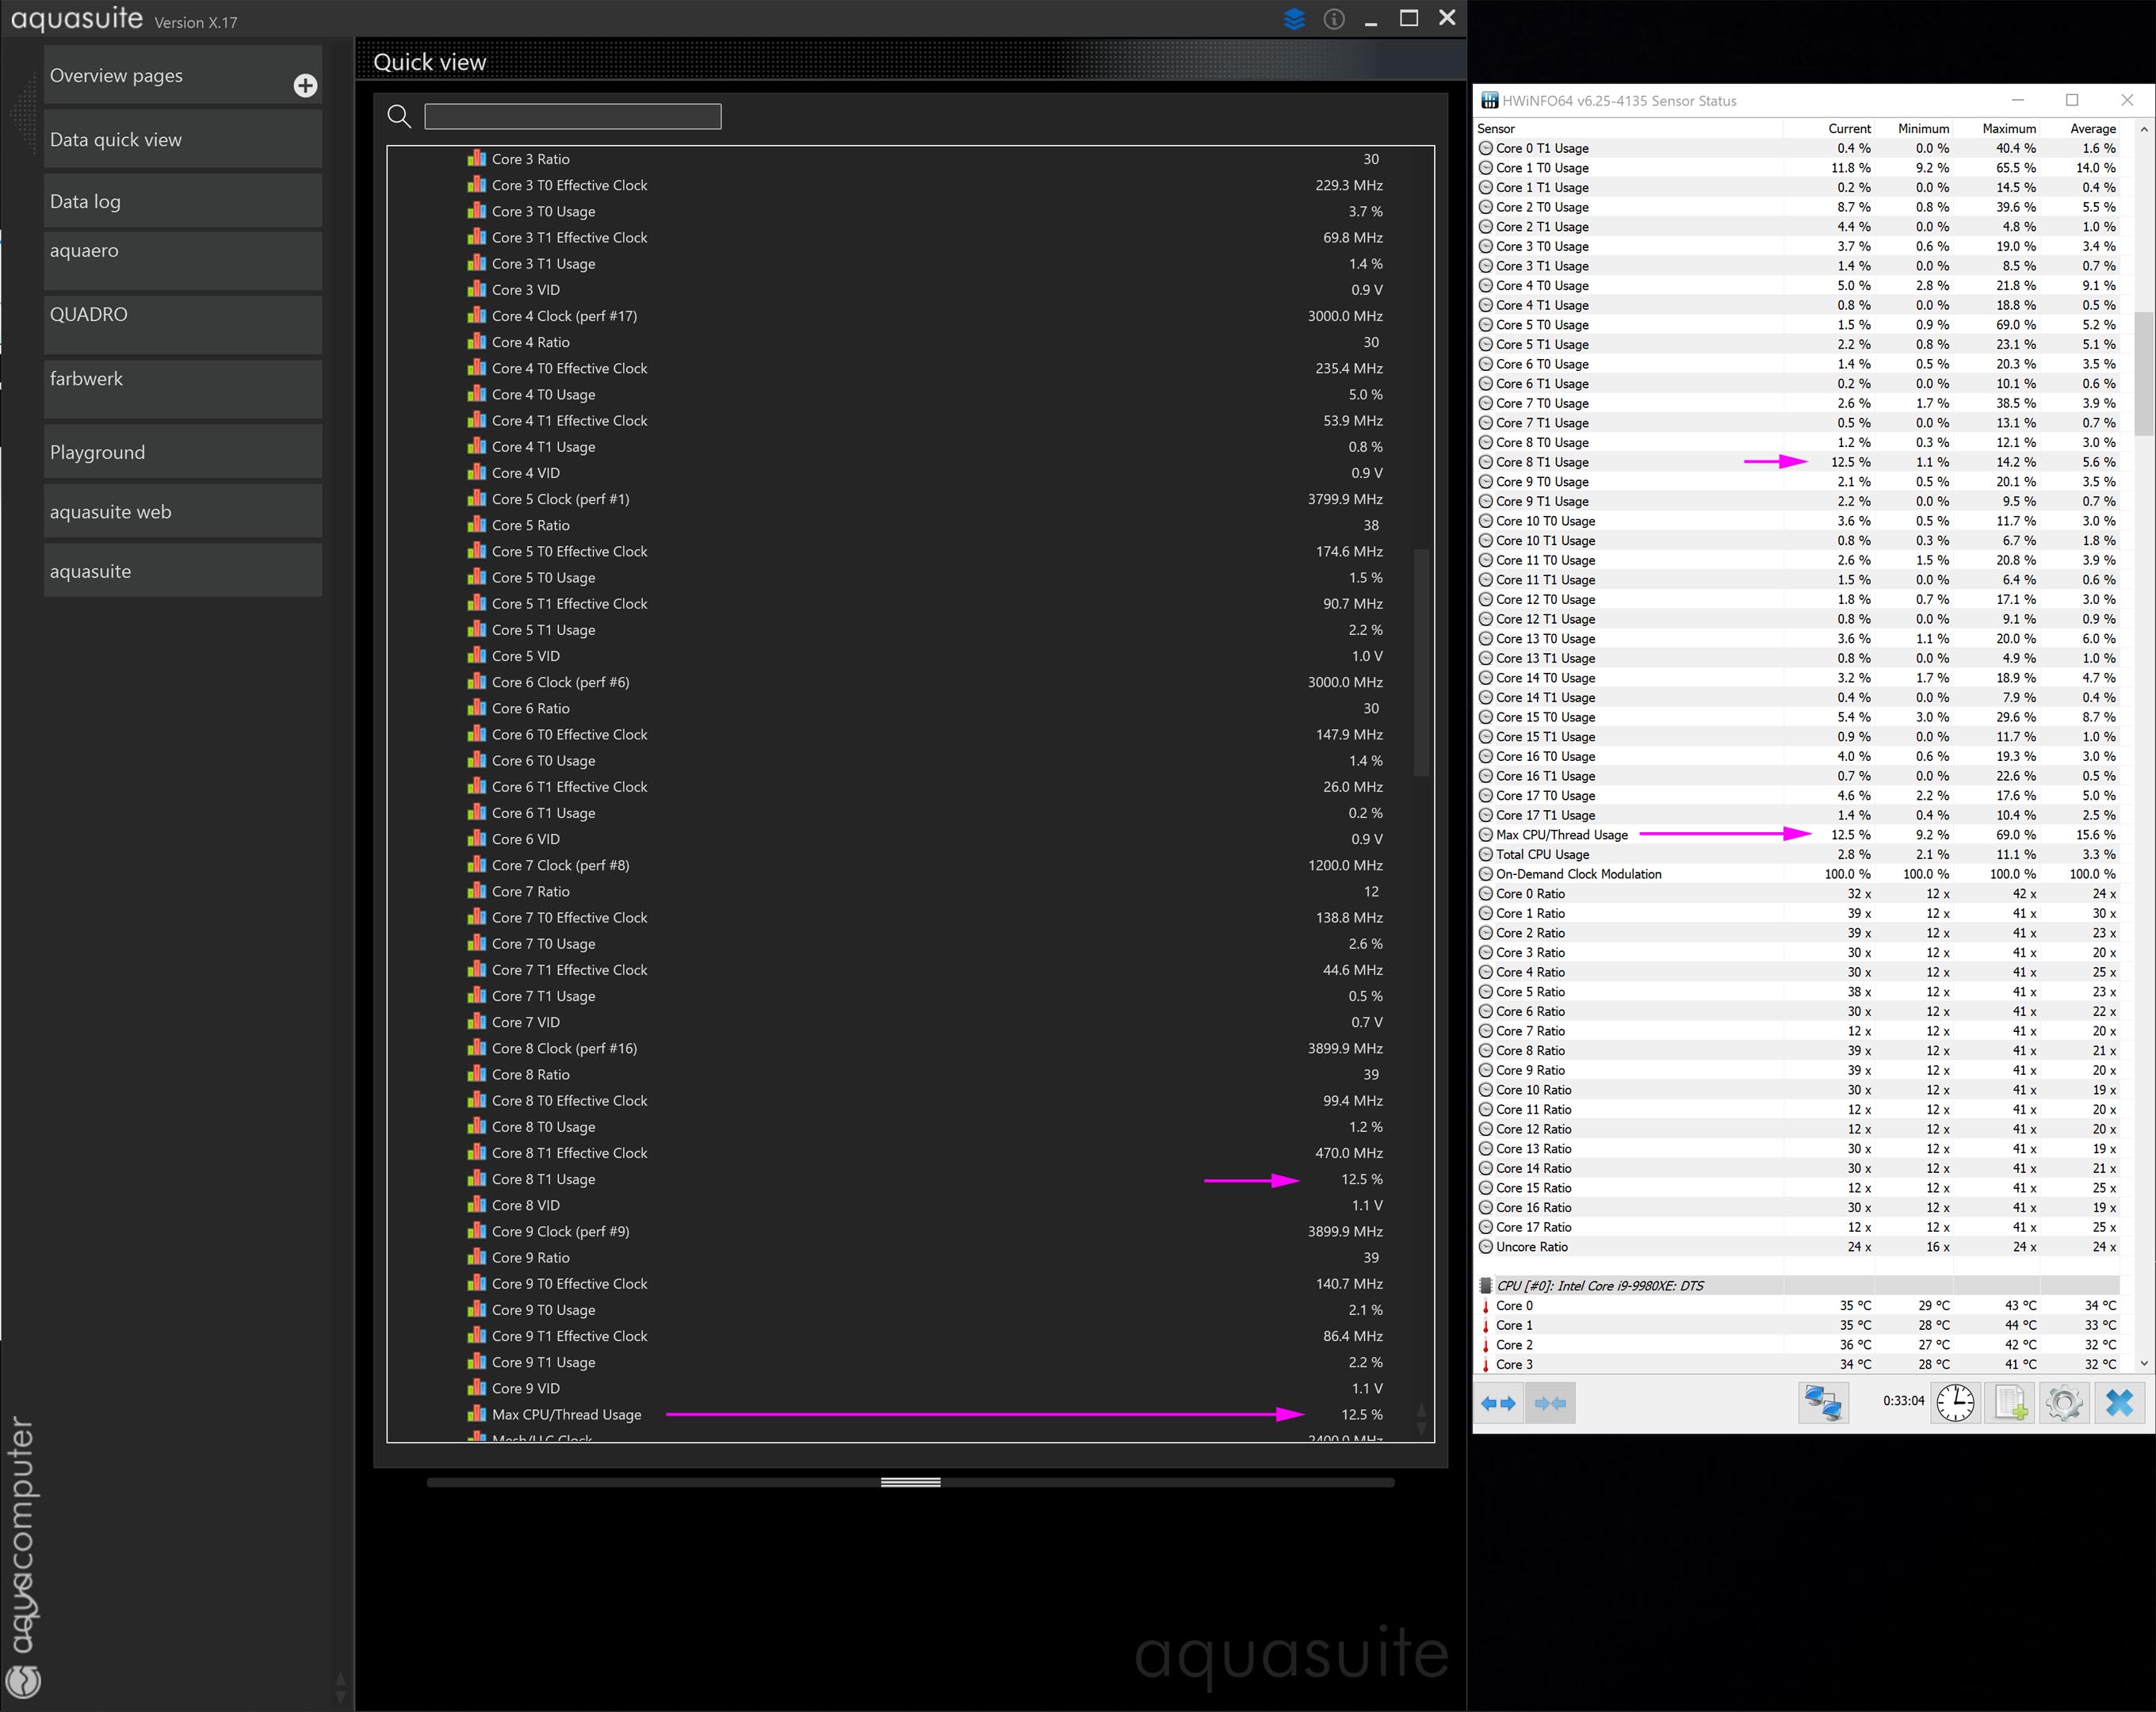Click the HWiNFO scrollbar down arrow
The width and height of the screenshot is (2156, 1712).
[2143, 1363]
